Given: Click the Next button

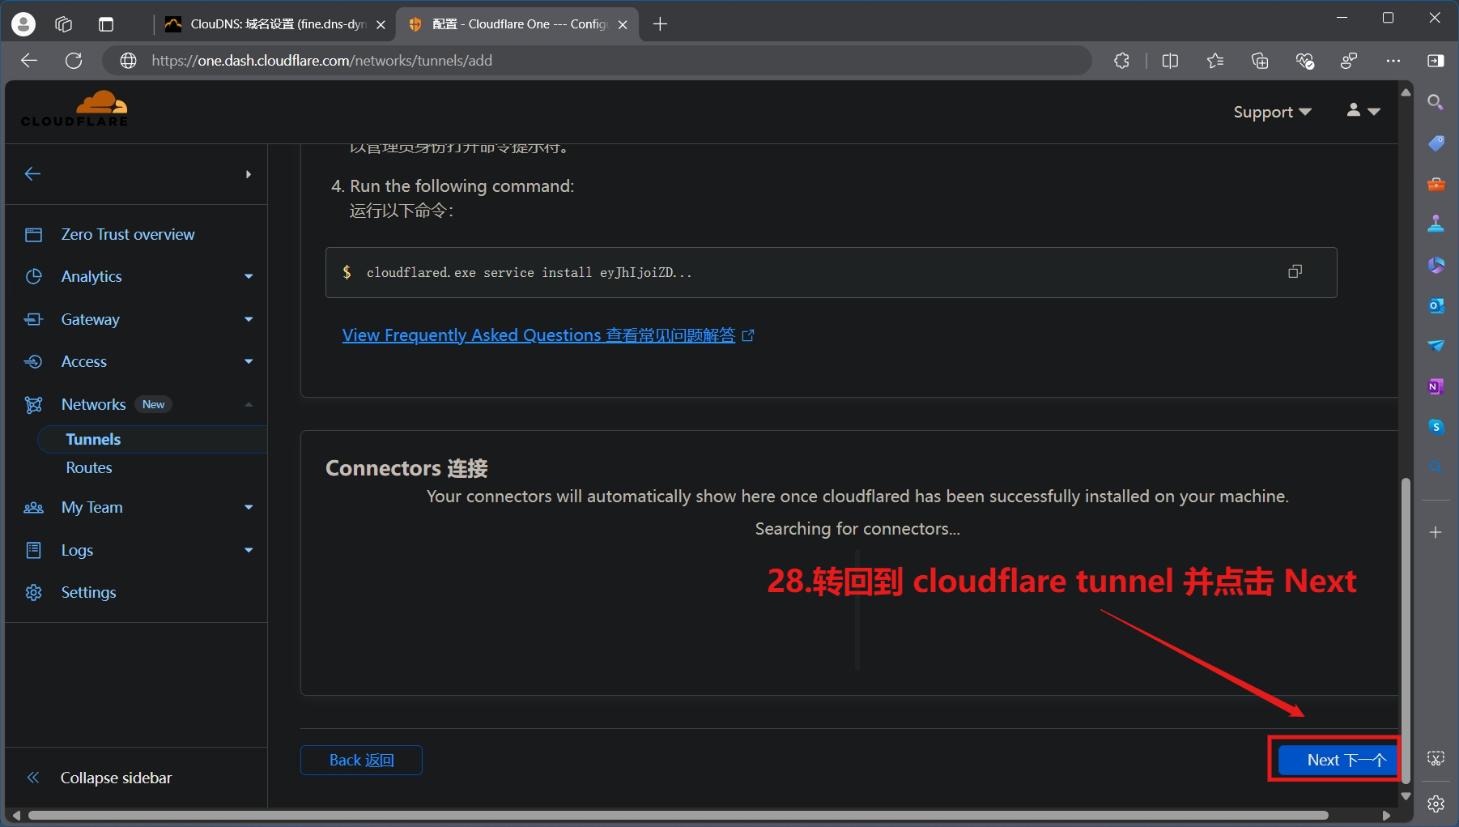Looking at the screenshot, I should (1338, 760).
